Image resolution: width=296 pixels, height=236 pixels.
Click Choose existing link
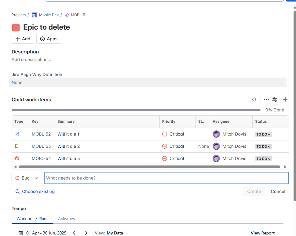tap(35, 191)
